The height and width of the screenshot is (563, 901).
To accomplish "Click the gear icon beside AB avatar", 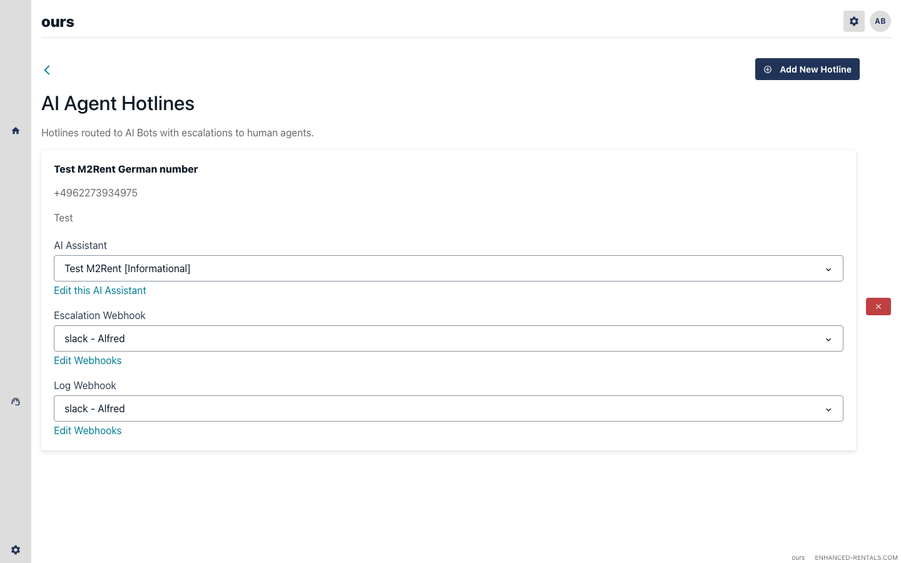I will [853, 21].
